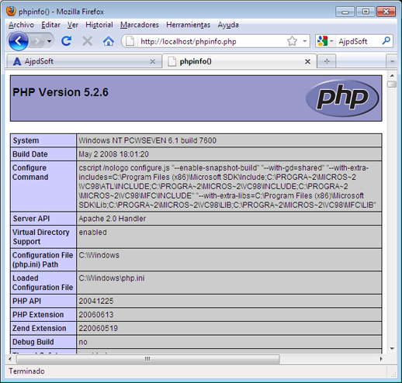This screenshot has height=383, width=402.
Task: Click the 'May 2 2008 18:01:20' value
Action: click(113, 154)
